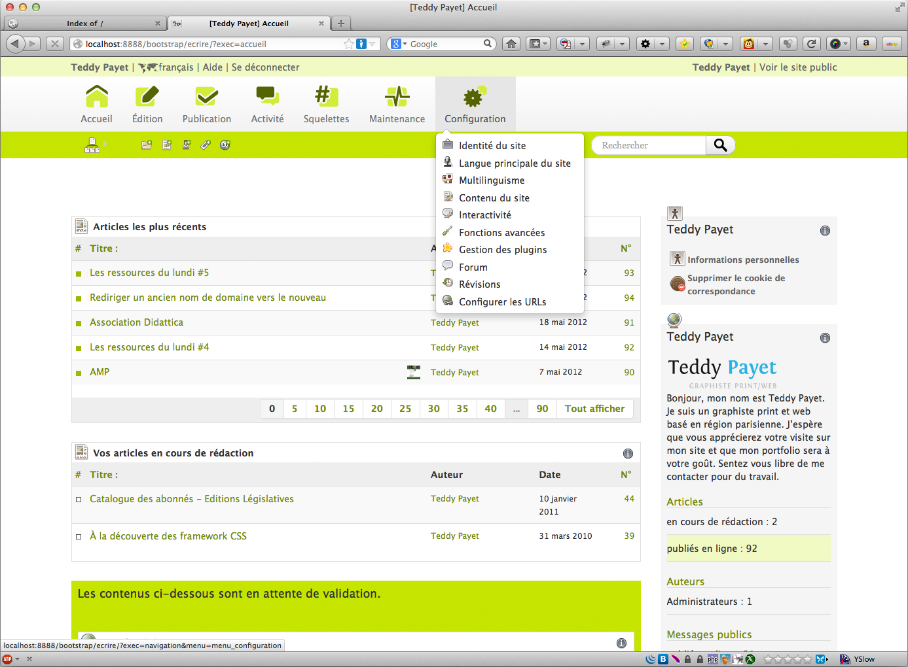Click the magnifier search submit button
The height and width of the screenshot is (667, 908).
[720, 145]
